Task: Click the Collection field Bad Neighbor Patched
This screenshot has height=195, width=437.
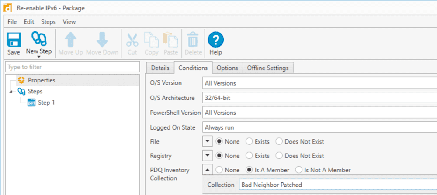Action: (x=338, y=185)
